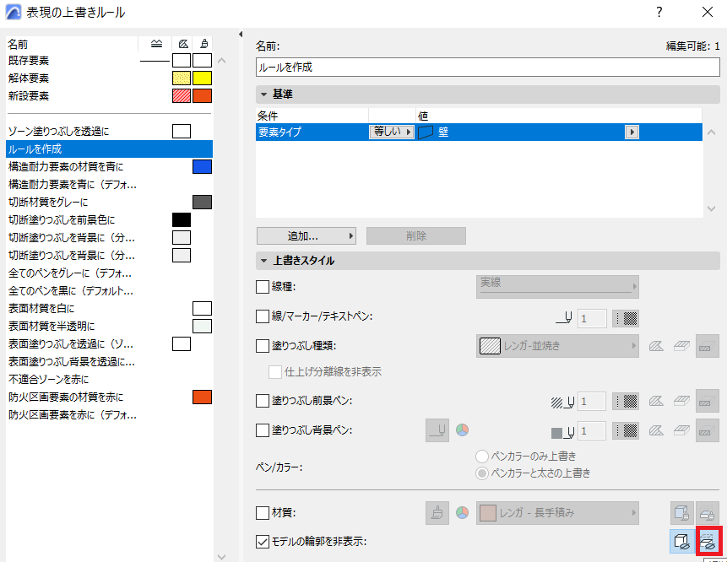The image size is (727, 562).
Task: Open the 壁 value arrow button
Action: 632,132
